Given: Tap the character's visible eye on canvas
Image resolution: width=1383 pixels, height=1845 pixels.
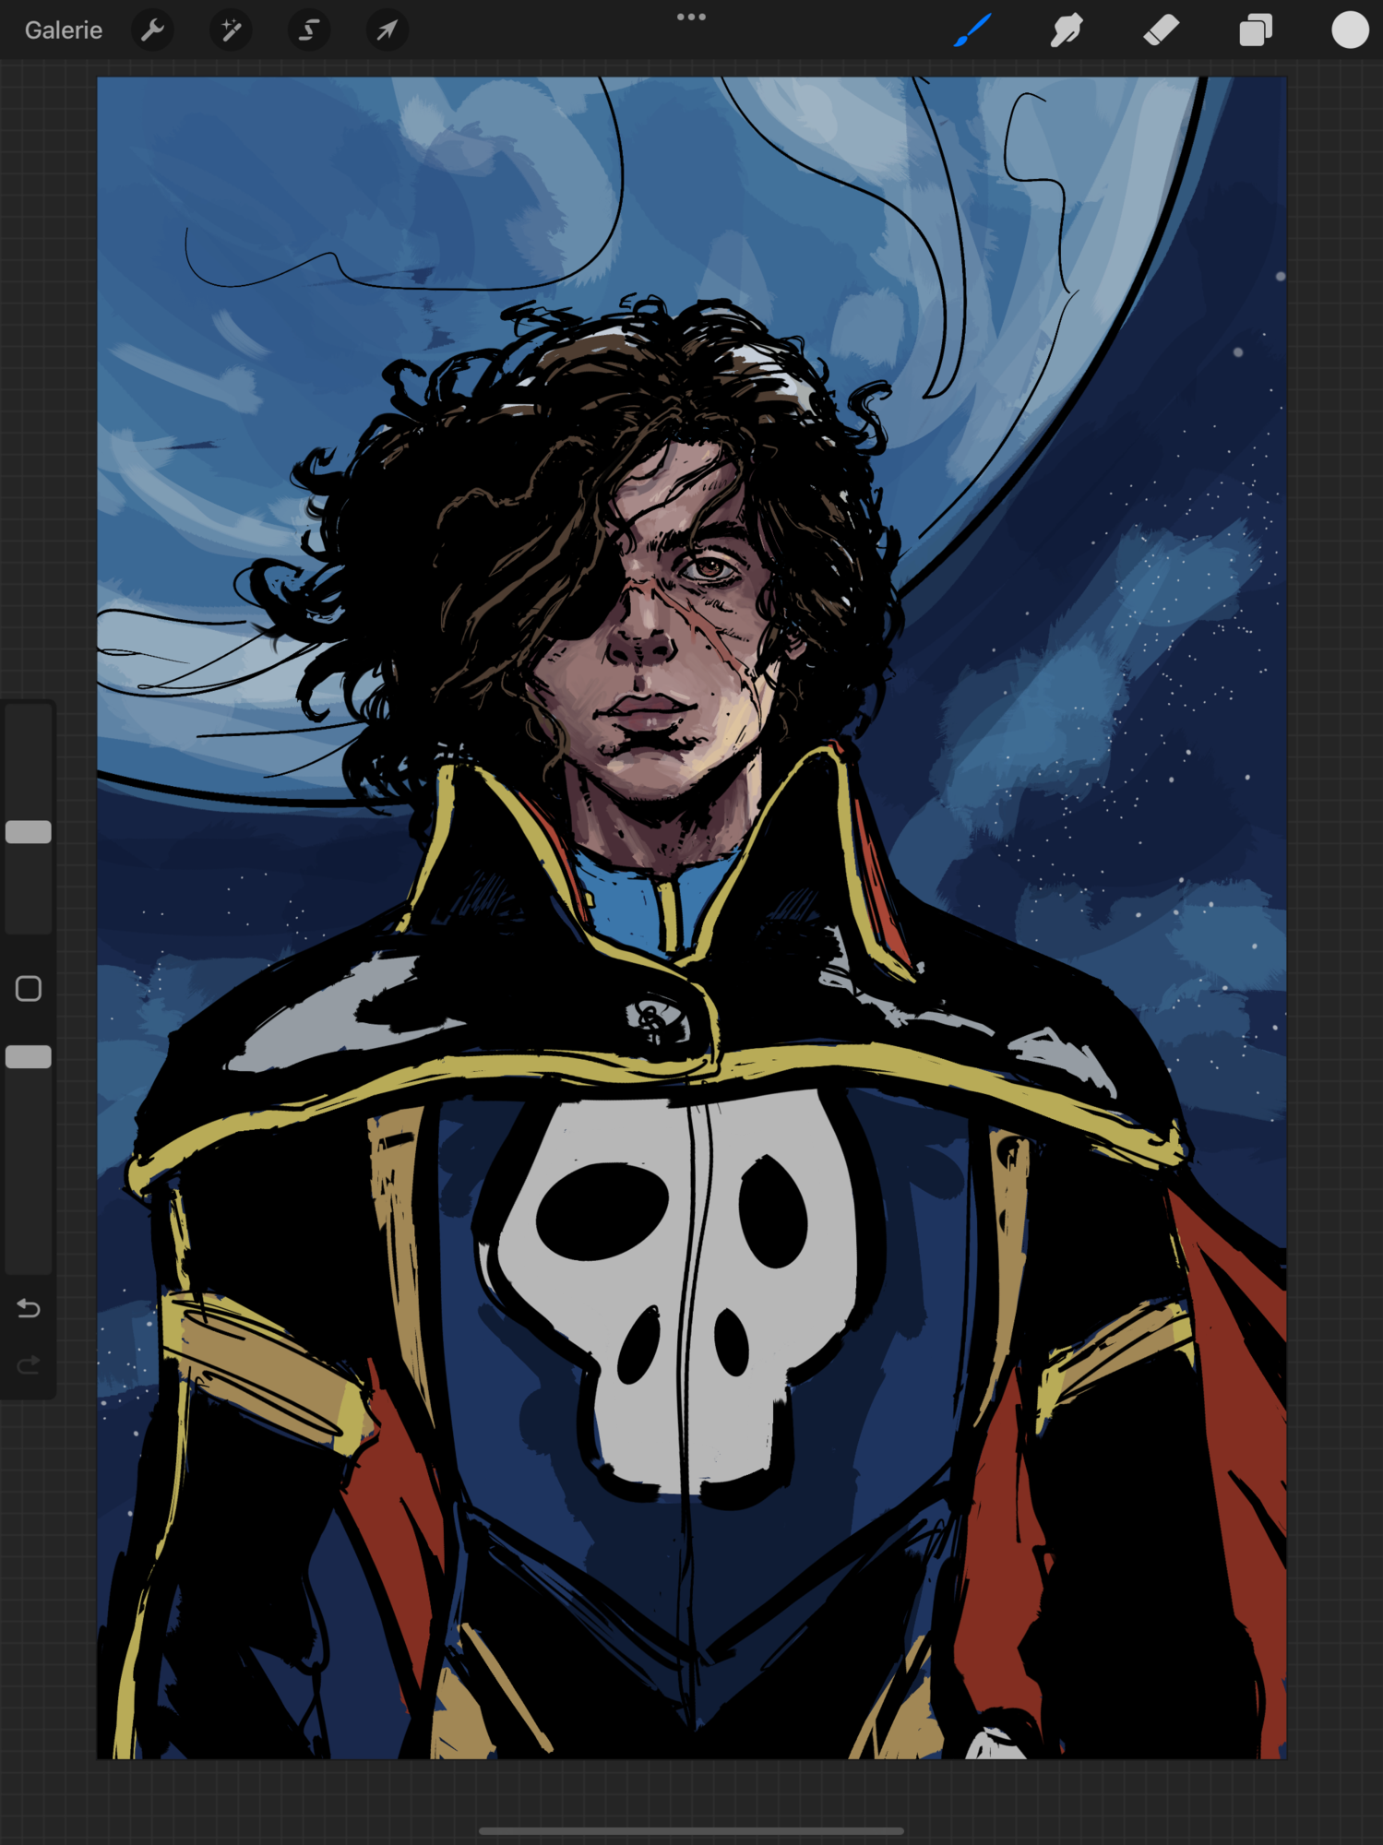Looking at the screenshot, I should (x=709, y=568).
